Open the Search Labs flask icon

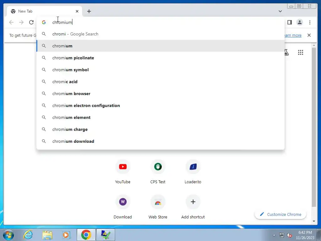tap(287, 52)
